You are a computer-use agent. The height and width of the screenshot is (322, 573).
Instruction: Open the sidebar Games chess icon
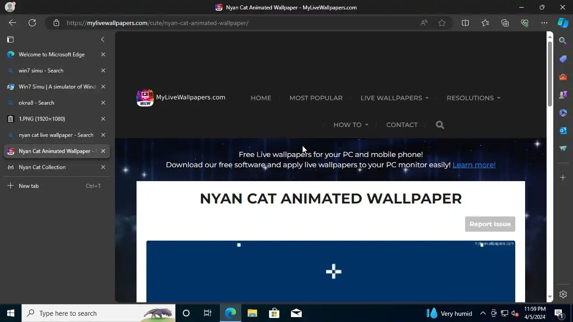coord(563,95)
